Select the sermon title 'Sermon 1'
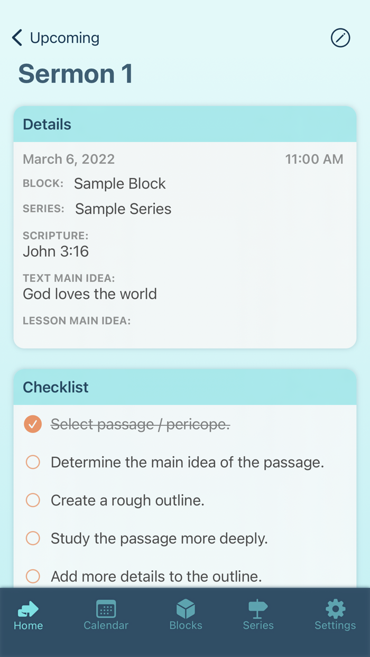Image resolution: width=370 pixels, height=657 pixels. (75, 73)
